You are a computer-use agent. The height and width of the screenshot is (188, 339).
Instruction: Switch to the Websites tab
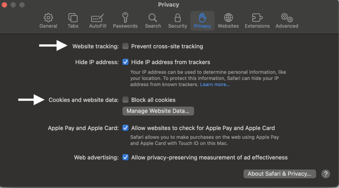[x=228, y=20]
